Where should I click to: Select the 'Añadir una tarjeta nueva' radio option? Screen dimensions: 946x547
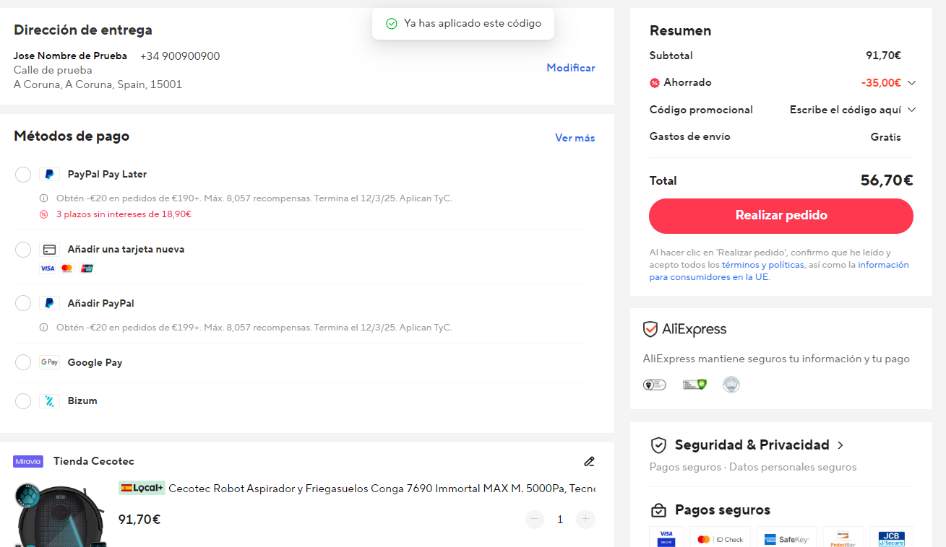[23, 250]
